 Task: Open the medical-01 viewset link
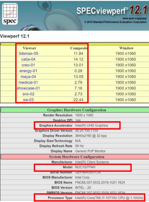[x=28, y=82]
